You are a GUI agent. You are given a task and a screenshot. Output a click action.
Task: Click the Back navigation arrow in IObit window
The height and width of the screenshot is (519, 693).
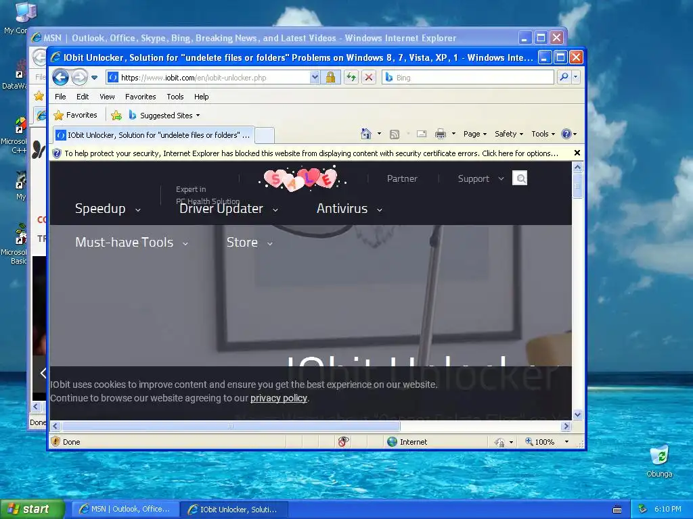pyautogui.click(x=60, y=77)
